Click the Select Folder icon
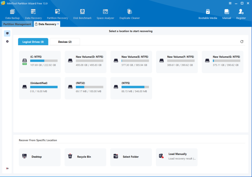The image size is (252, 177). (116, 156)
